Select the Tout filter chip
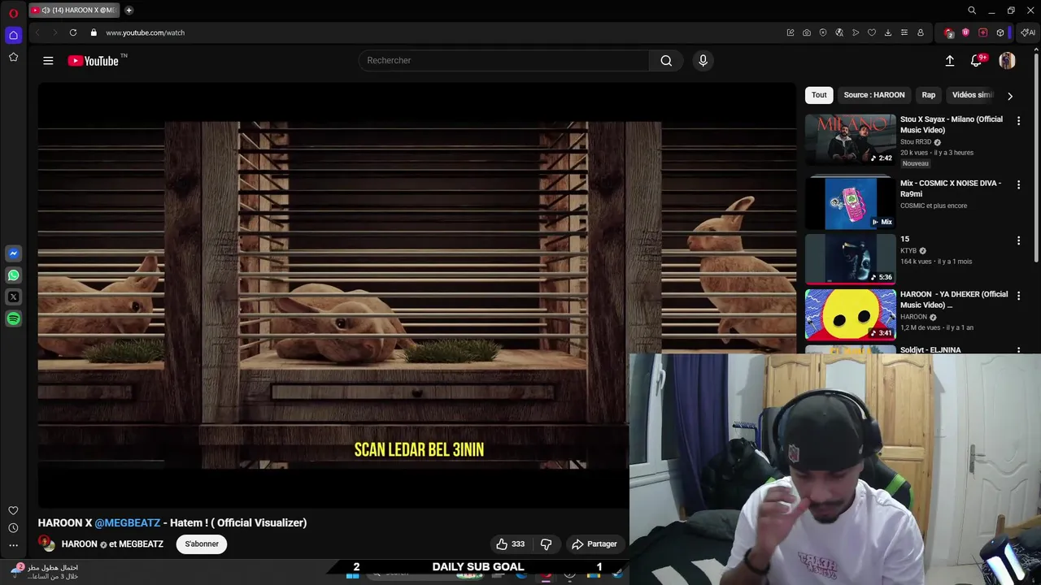The image size is (1041, 585). pyautogui.click(x=819, y=95)
